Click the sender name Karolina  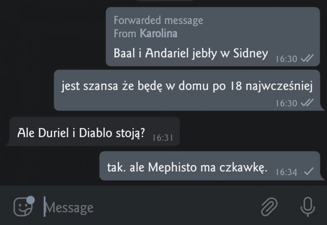coord(159,33)
